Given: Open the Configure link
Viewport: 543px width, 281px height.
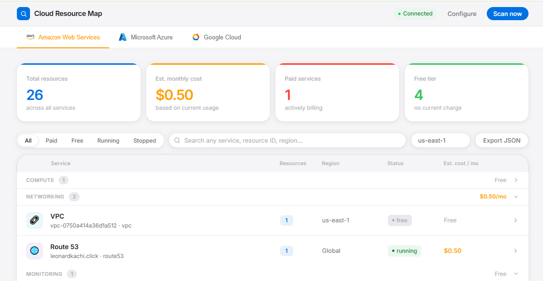Looking at the screenshot, I should pos(461,14).
